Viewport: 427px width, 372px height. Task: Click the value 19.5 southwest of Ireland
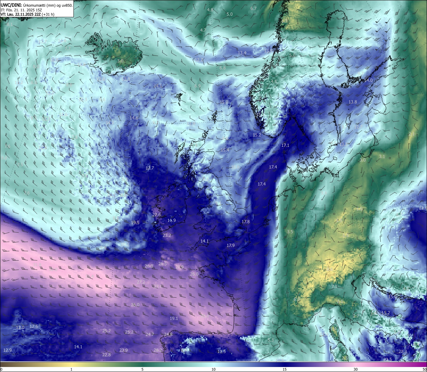(x=135, y=223)
